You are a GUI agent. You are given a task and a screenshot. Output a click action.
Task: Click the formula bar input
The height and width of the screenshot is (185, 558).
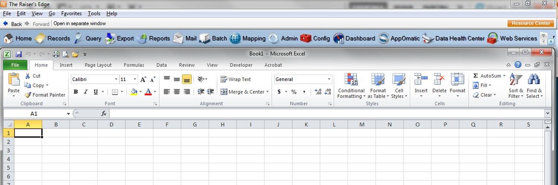click(326, 113)
